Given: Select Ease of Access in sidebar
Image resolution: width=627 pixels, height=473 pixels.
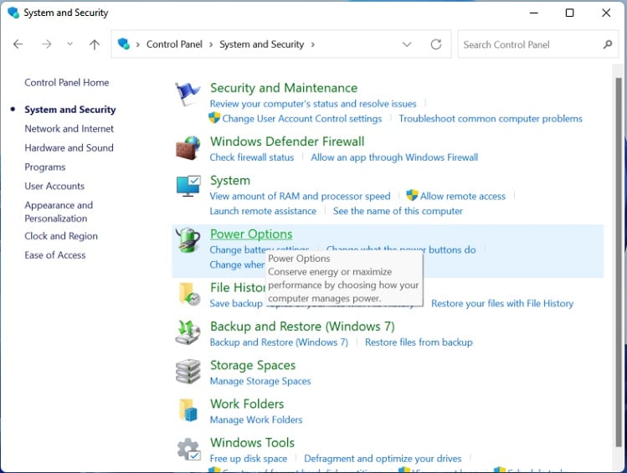Looking at the screenshot, I should tap(54, 255).
